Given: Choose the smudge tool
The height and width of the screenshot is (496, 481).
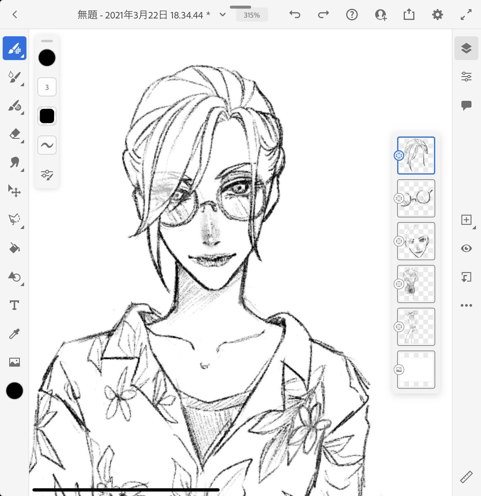Looking at the screenshot, I should click(x=14, y=163).
